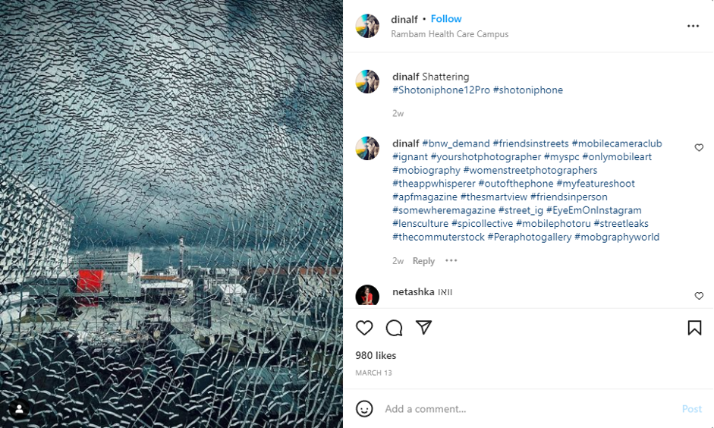
Task: Open dinalf profile picture in header
Action: [367, 26]
